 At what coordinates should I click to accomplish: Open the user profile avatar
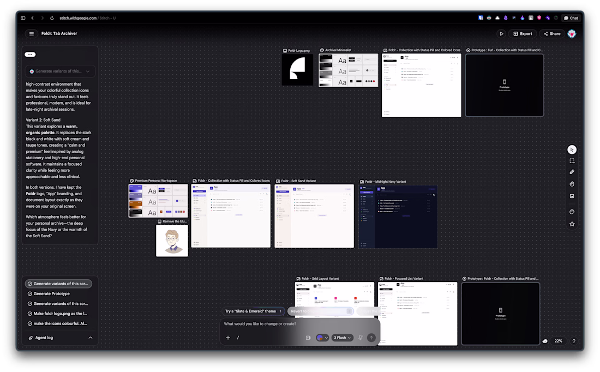pos(572,34)
